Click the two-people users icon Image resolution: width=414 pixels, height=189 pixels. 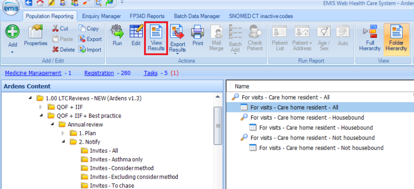coord(75,3)
